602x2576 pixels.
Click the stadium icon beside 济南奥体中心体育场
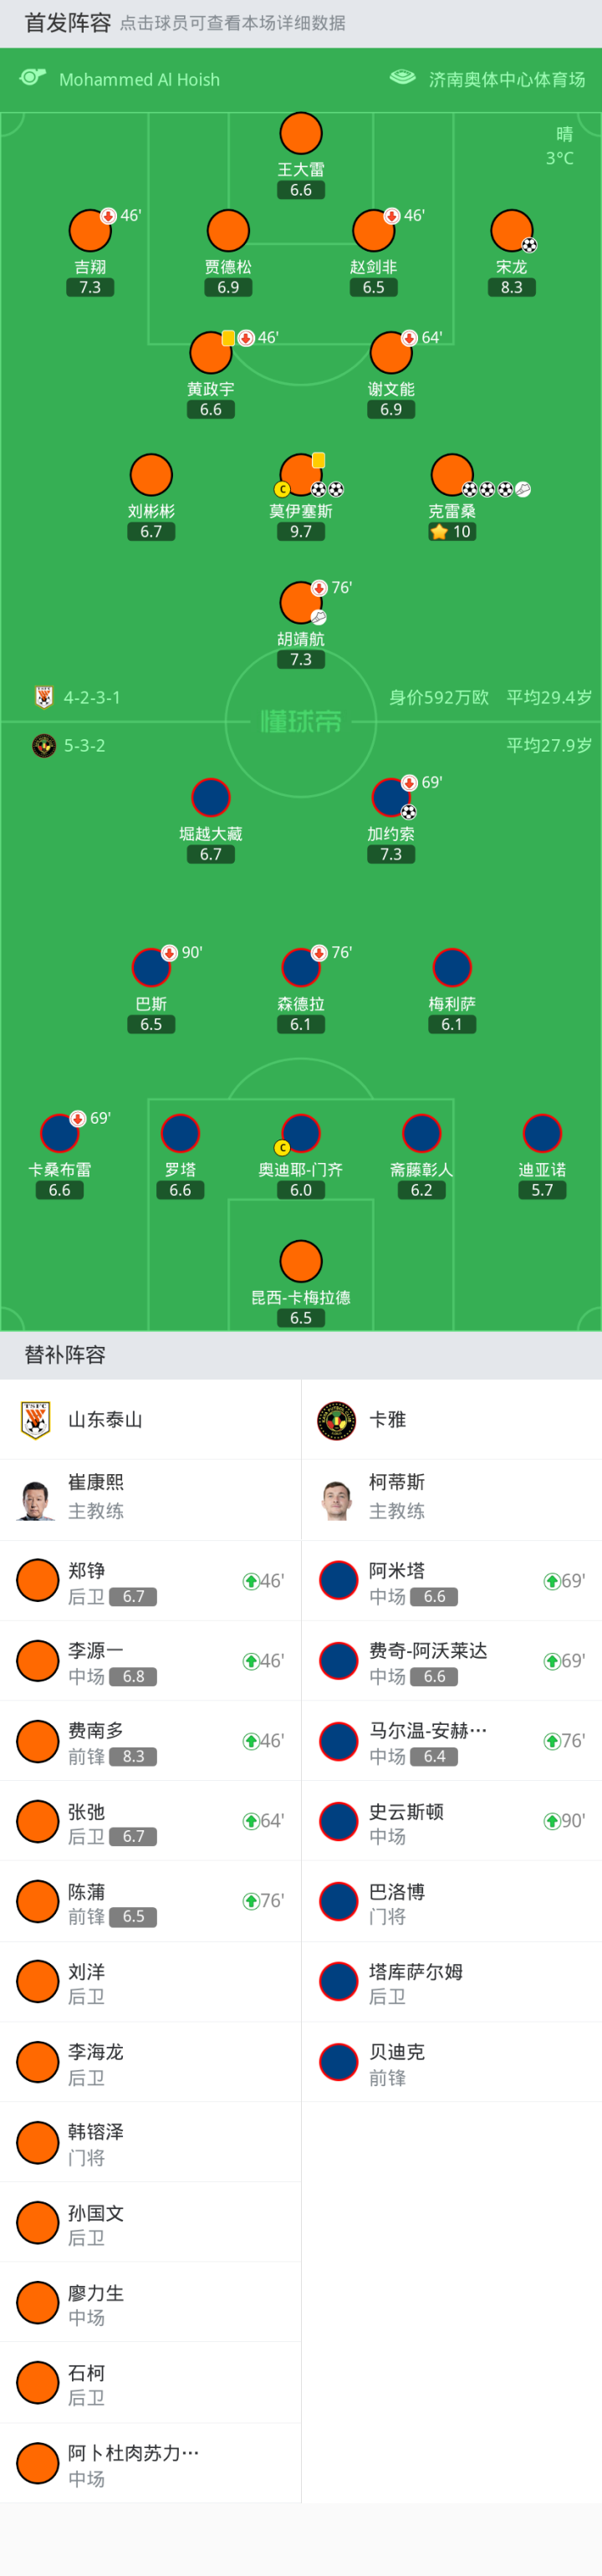tap(402, 78)
